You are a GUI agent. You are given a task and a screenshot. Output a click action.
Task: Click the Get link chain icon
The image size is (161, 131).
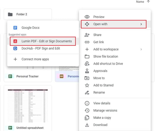click(x=87, y=42)
